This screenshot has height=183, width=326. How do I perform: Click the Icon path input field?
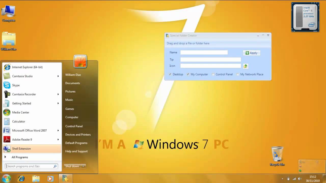pyautogui.click(x=211, y=66)
